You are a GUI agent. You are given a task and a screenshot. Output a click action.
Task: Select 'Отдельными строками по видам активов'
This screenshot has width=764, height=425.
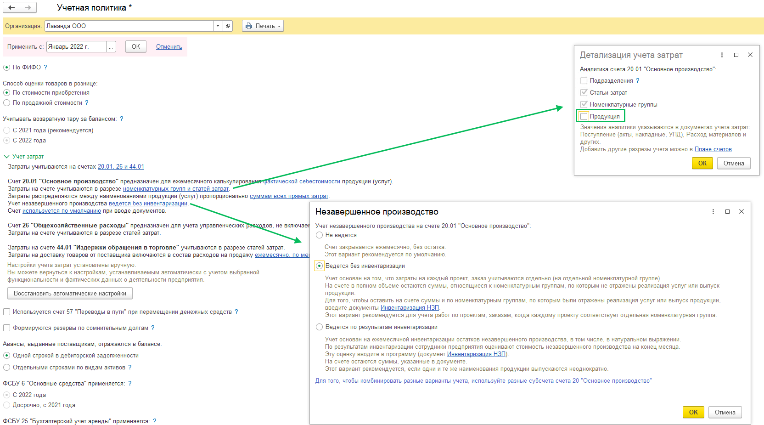coord(7,367)
